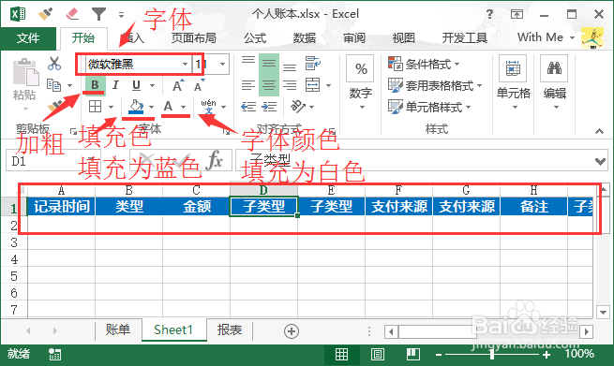Add a new sheet with plus button
Screen dimensions: 614x366
point(291,331)
